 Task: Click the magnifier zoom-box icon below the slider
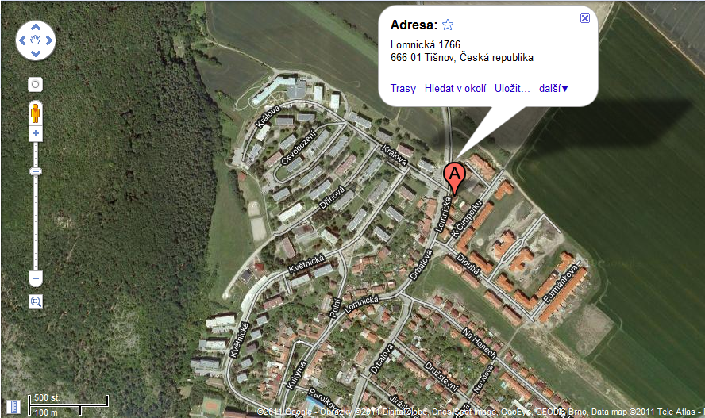pyautogui.click(x=36, y=301)
